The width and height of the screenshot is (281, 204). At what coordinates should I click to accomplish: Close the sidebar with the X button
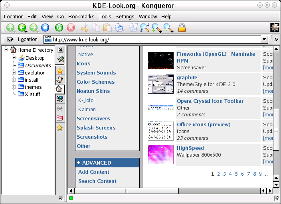(x=61, y=50)
